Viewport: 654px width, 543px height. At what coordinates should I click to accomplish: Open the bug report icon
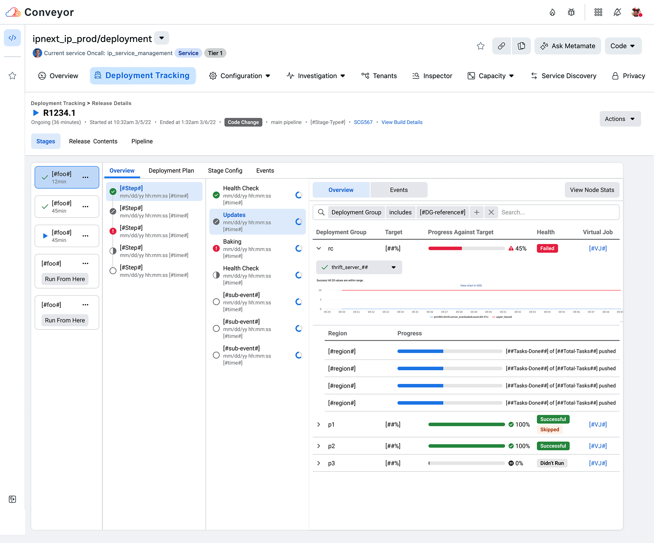571,13
